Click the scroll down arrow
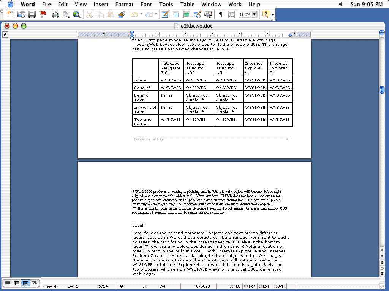389x291 pixels. click(382, 256)
